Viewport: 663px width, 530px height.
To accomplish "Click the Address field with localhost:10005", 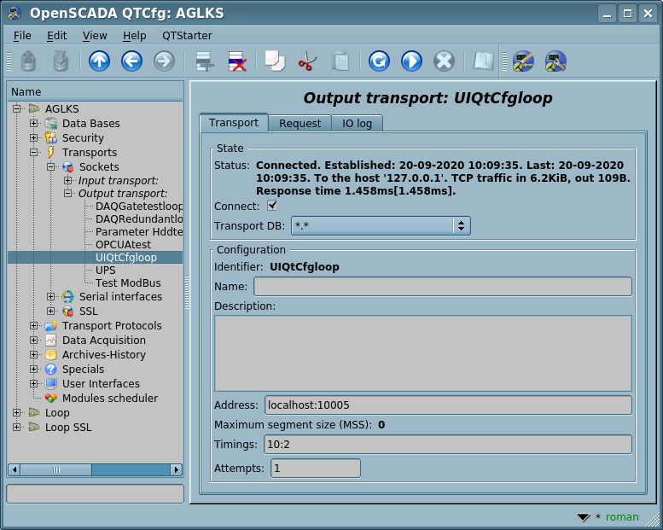I will point(448,405).
